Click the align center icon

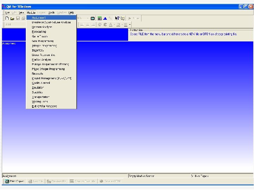(x=87, y=25)
